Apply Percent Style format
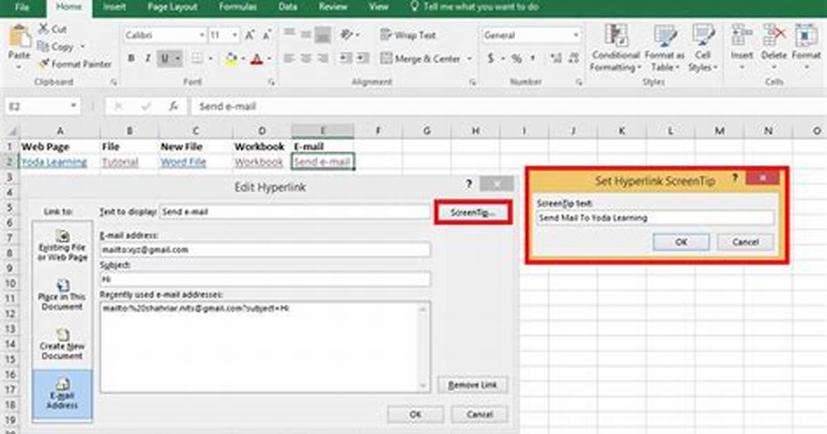The height and width of the screenshot is (434, 827). pos(517,59)
